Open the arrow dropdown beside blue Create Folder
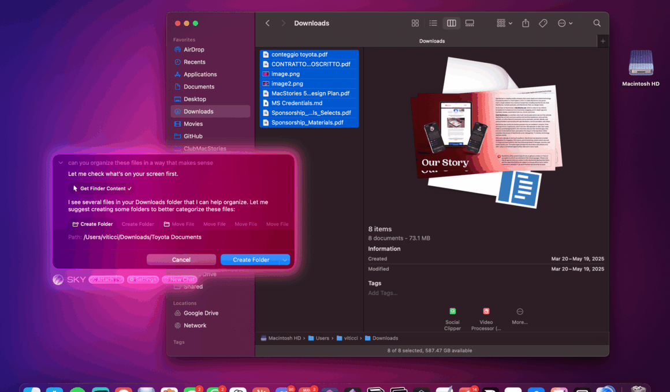 pos(285,260)
